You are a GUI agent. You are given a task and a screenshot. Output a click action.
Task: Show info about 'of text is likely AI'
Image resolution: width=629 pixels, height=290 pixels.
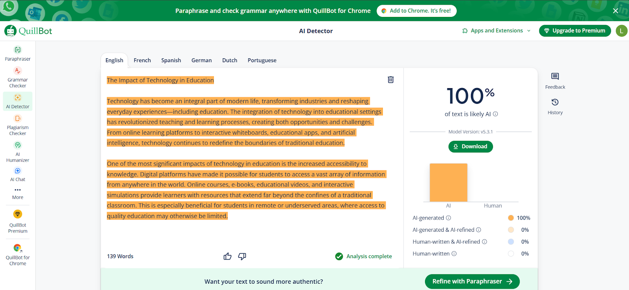pyautogui.click(x=495, y=114)
